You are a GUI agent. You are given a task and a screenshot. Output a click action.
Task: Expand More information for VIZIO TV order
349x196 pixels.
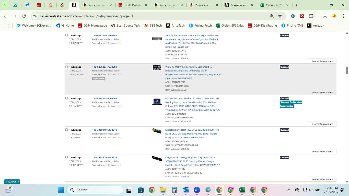321,93
